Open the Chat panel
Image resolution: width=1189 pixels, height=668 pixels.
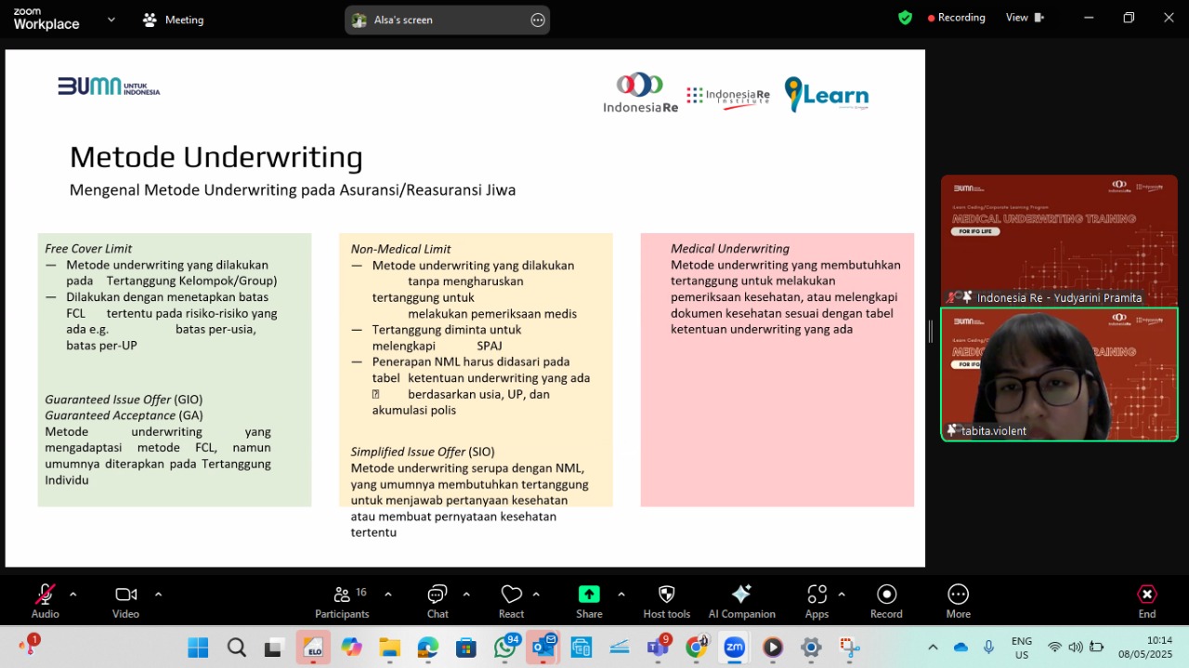(x=438, y=600)
